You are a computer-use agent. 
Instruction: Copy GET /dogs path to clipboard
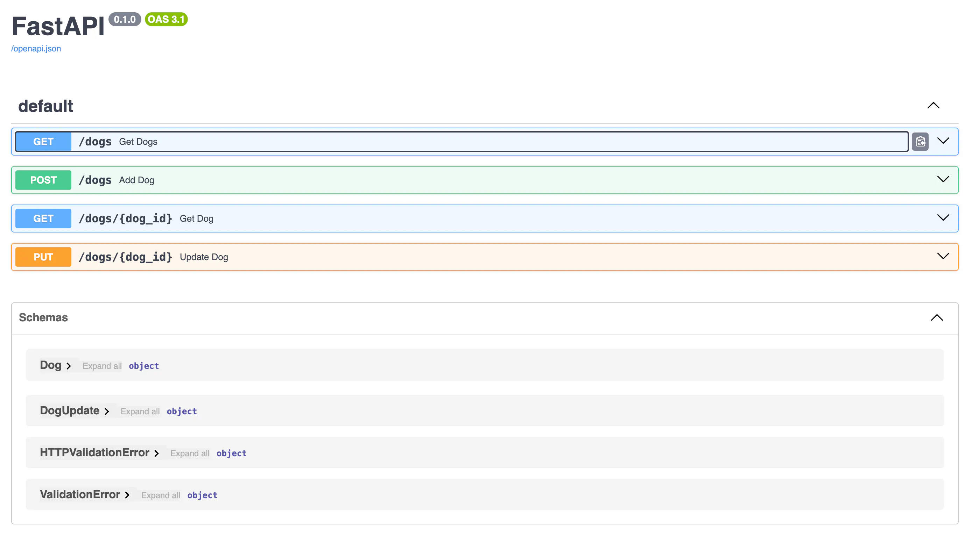coord(920,141)
